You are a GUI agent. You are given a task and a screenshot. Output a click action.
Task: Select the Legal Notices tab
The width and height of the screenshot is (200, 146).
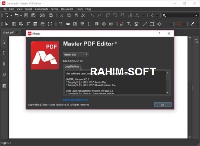[x=72, y=67]
